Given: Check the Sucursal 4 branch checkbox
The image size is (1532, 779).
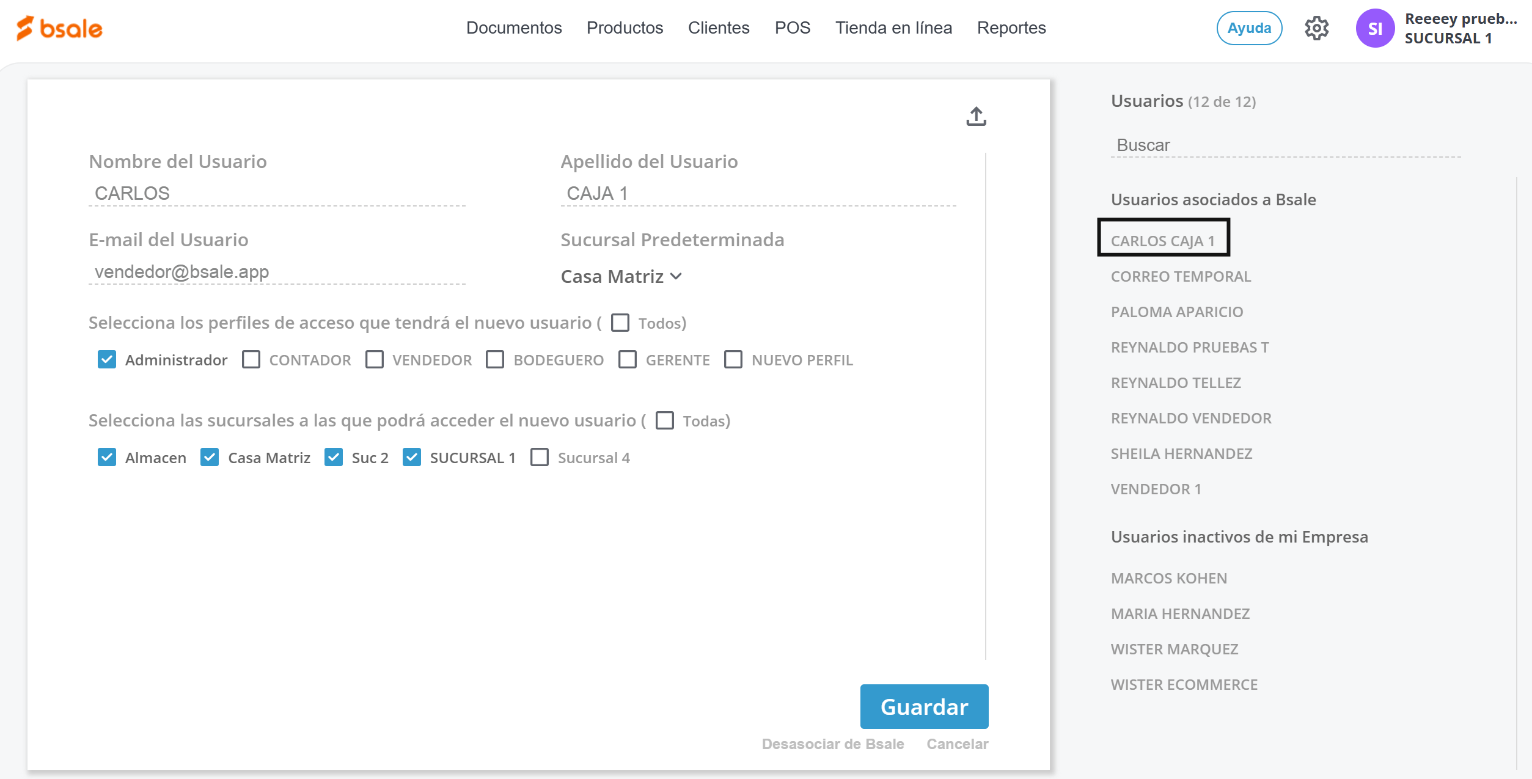Looking at the screenshot, I should (x=540, y=458).
